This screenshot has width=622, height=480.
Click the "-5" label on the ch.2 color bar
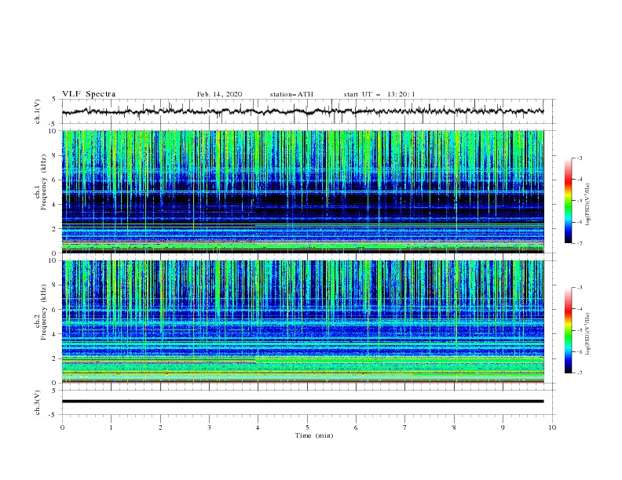tap(579, 330)
